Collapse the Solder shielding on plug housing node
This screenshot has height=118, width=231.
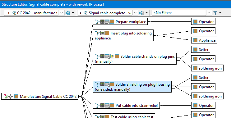(173, 87)
